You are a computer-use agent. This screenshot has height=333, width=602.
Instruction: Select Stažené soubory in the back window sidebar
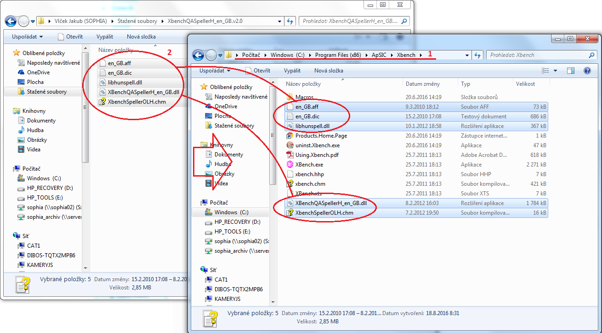(42, 92)
